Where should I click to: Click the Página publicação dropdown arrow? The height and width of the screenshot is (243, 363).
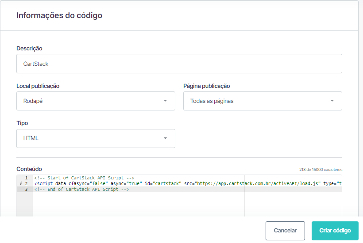click(x=332, y=101)
